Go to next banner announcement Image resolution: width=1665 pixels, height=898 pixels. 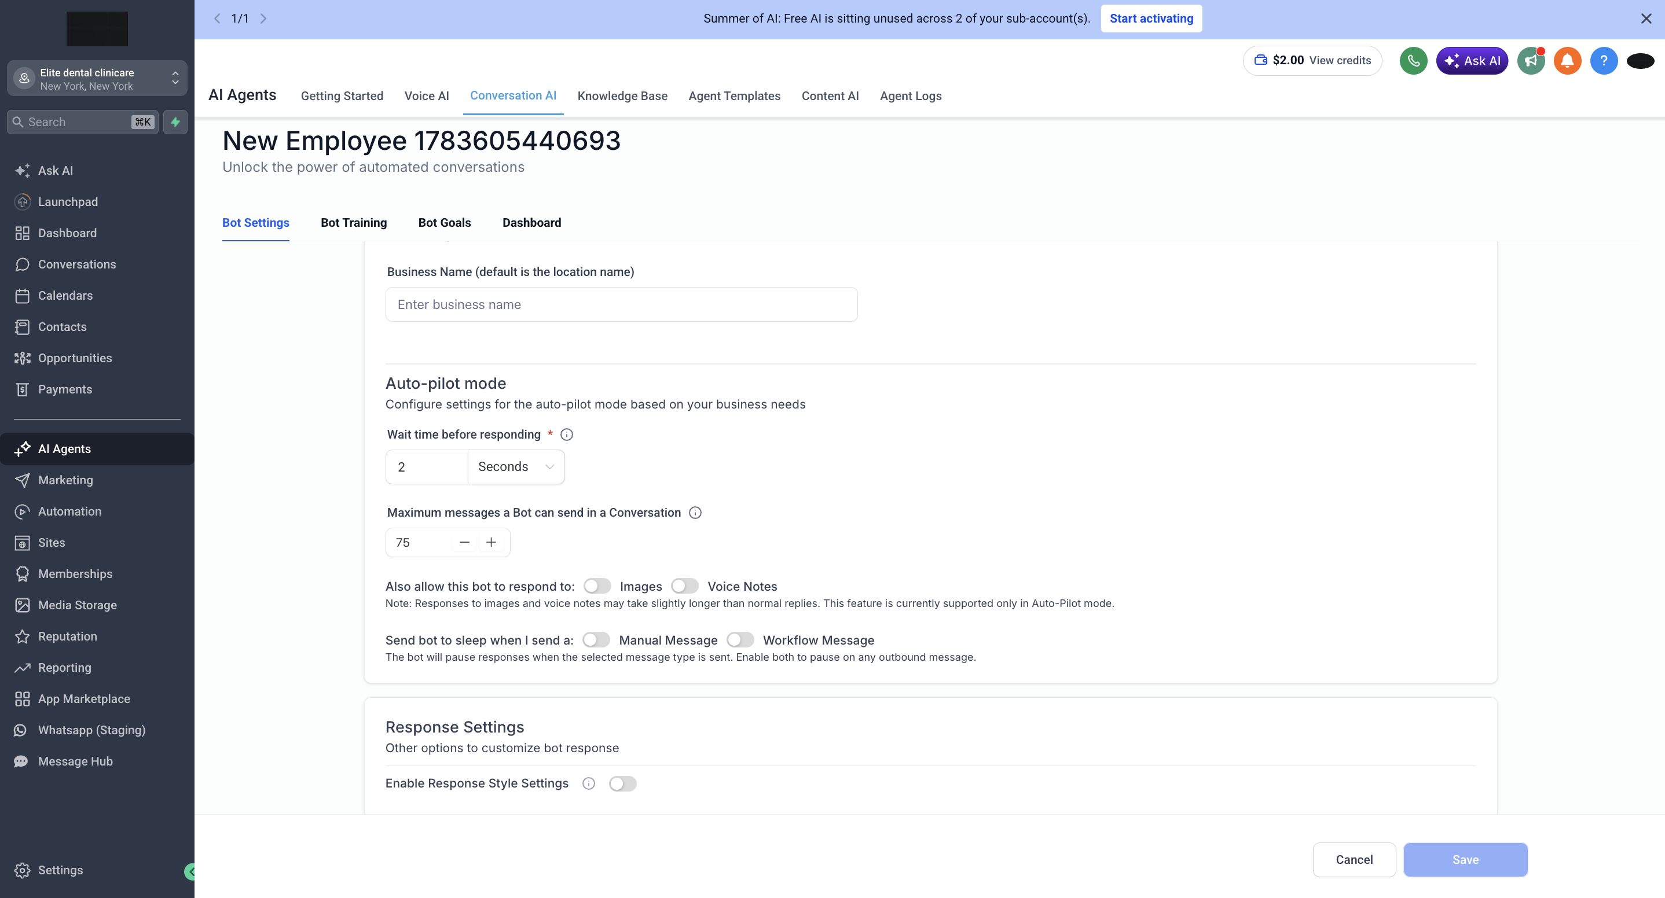(263, 19)
